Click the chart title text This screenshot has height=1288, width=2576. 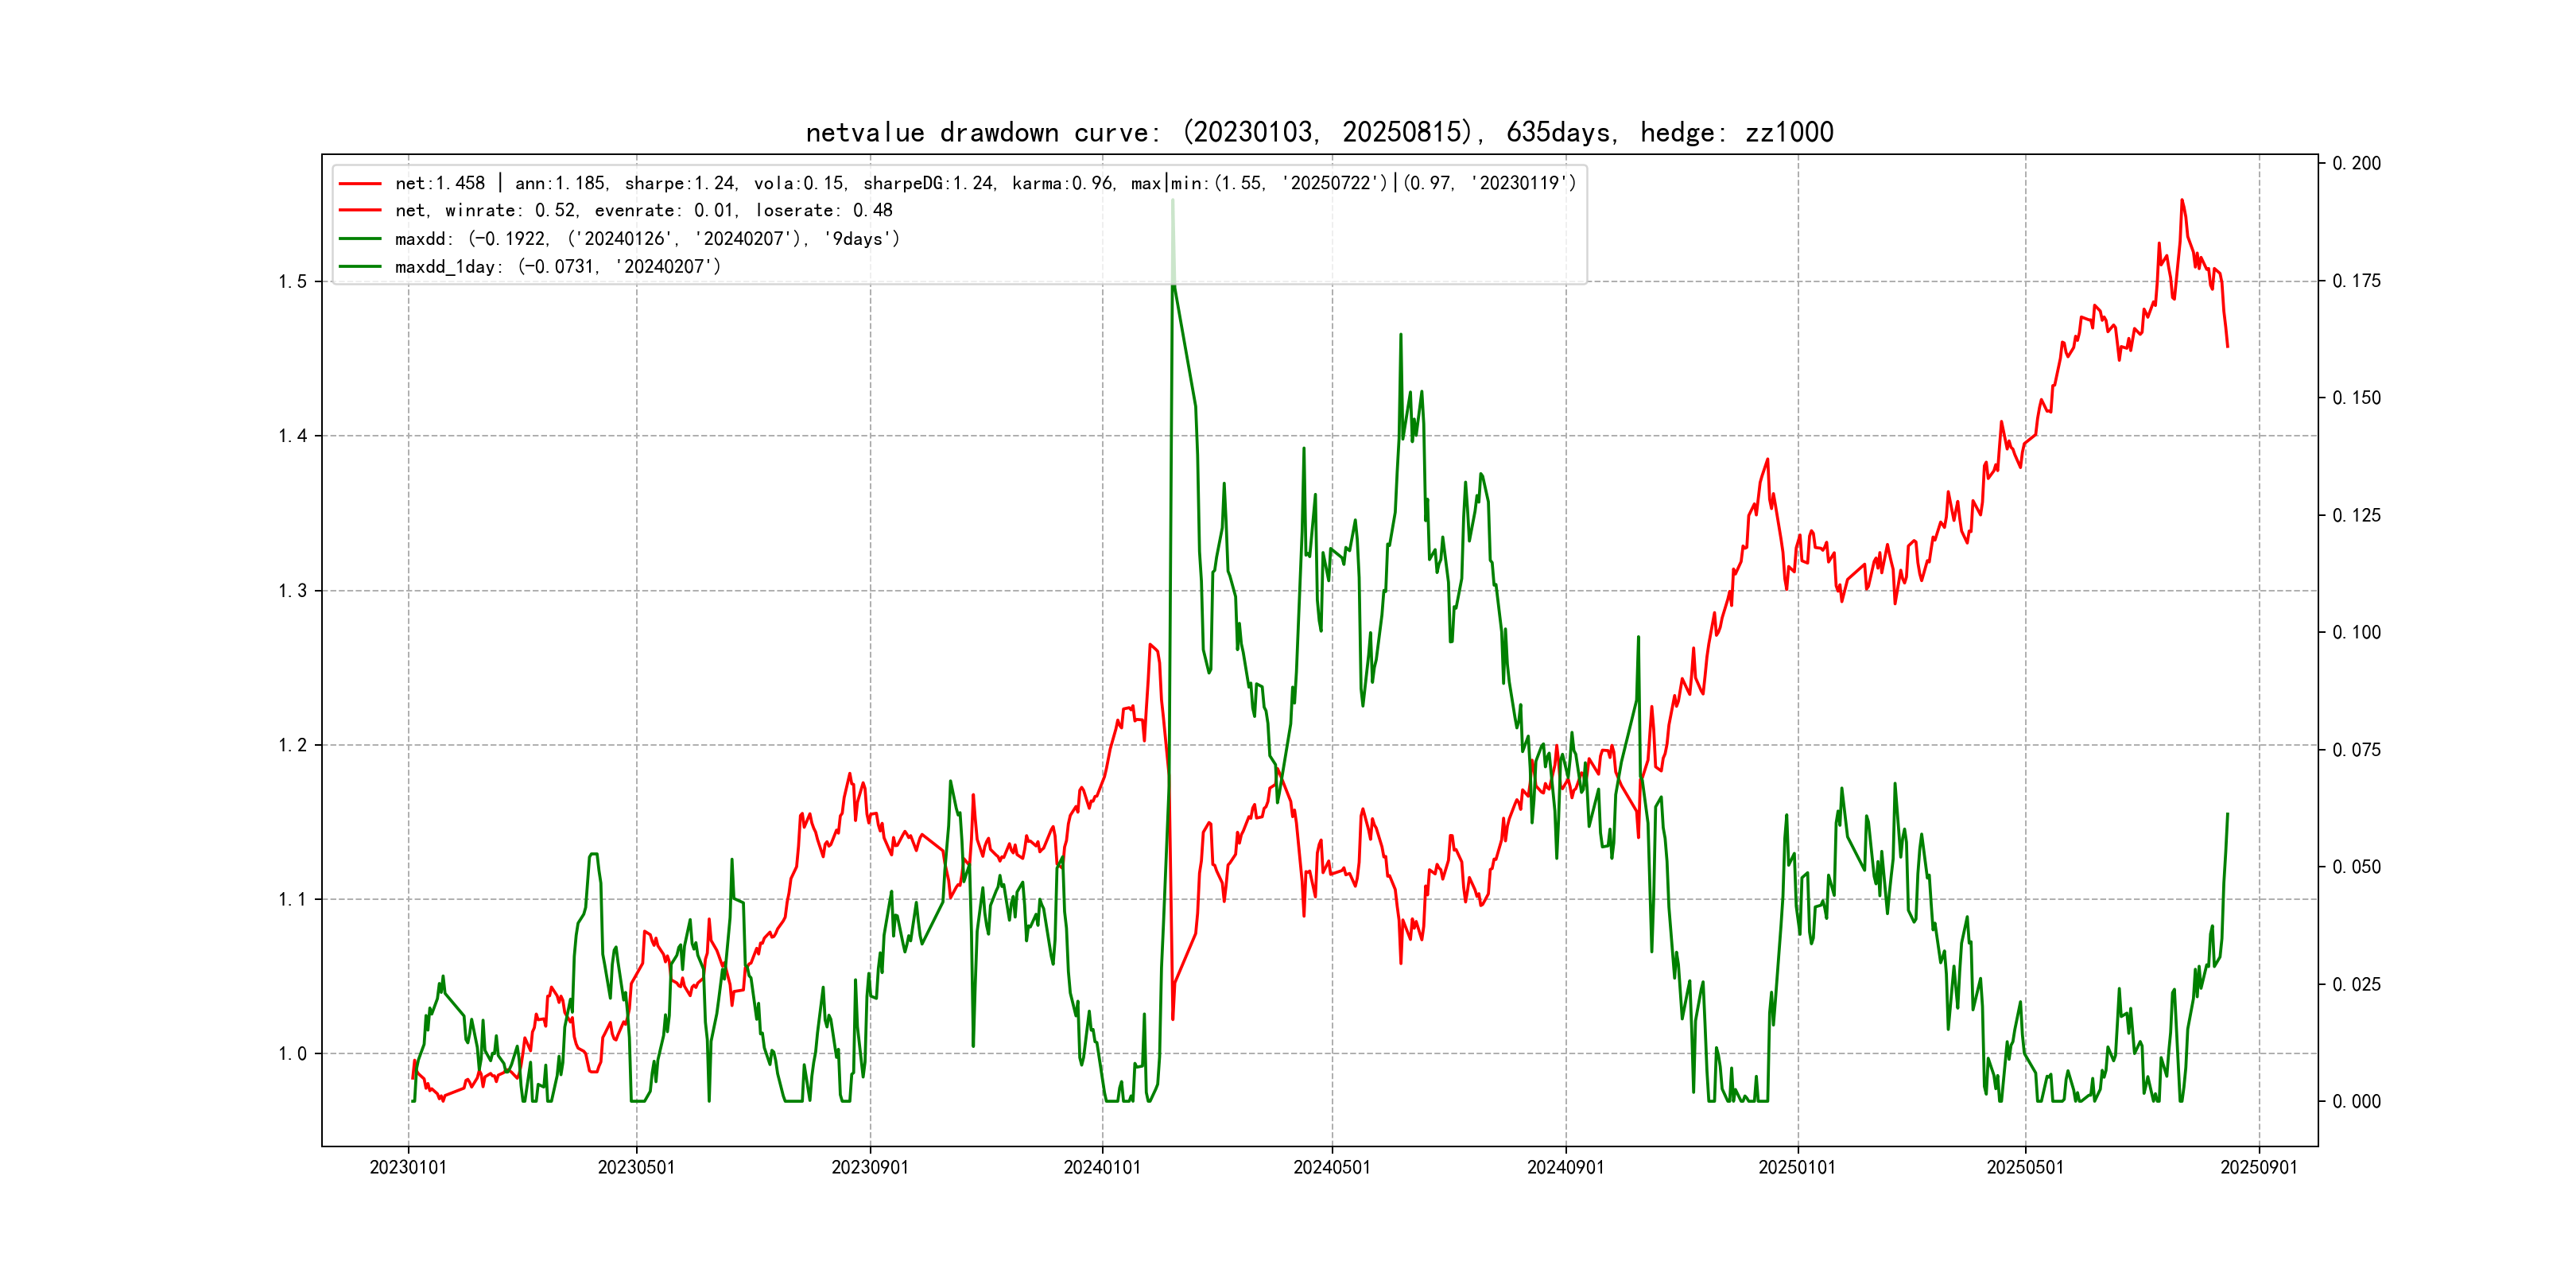[1319, 132]
